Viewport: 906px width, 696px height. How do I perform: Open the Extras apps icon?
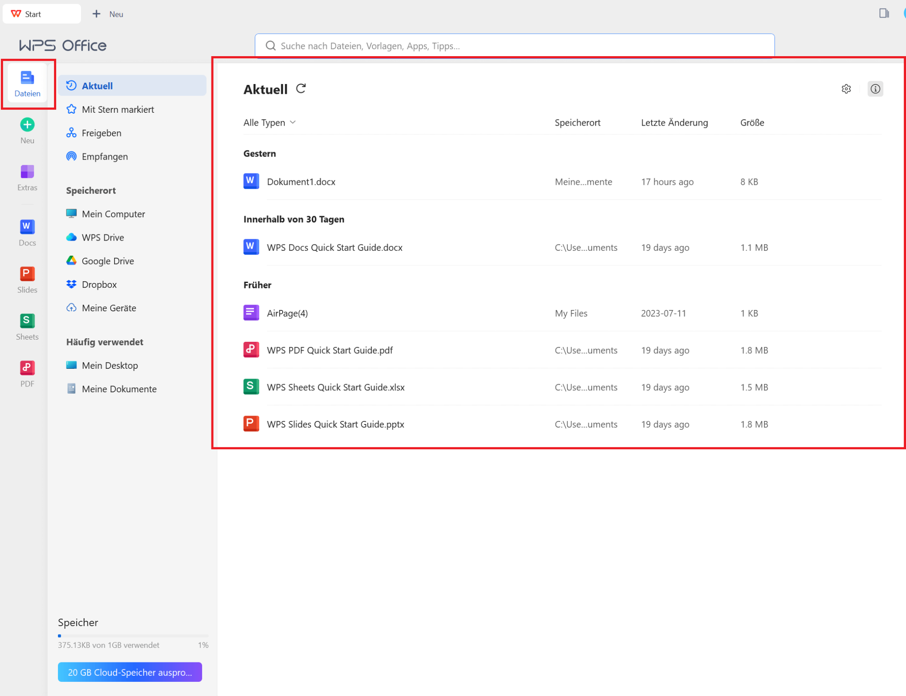coord(27,172)
